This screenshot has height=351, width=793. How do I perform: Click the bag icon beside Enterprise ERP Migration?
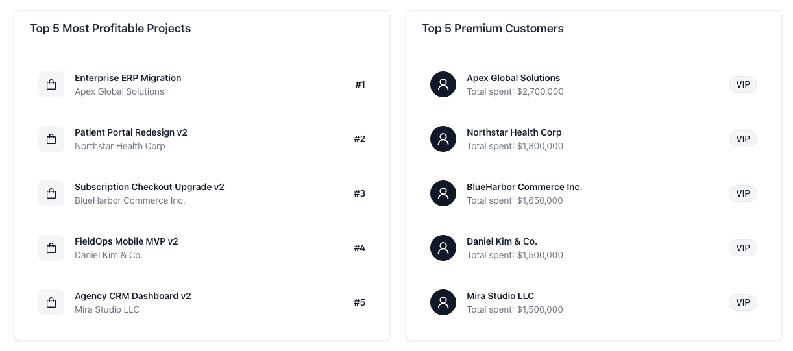[51, 84]
